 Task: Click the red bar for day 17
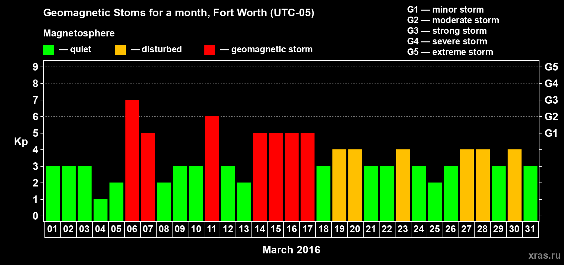(308, 177)
